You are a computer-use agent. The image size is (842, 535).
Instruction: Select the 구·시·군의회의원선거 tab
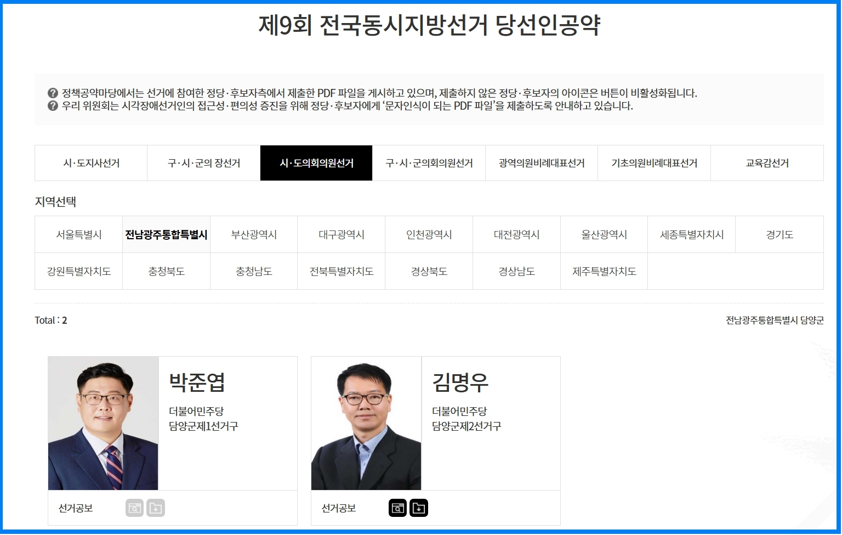pos(429,163)
